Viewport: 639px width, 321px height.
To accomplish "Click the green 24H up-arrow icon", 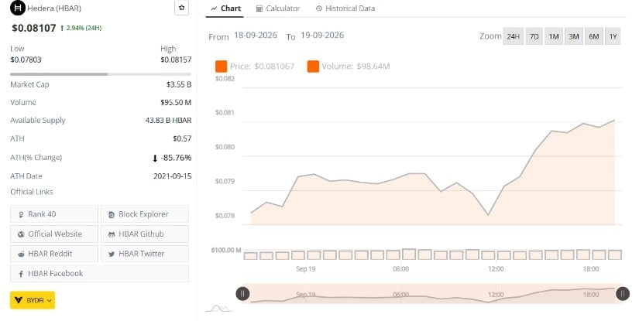I will (62, 28).
